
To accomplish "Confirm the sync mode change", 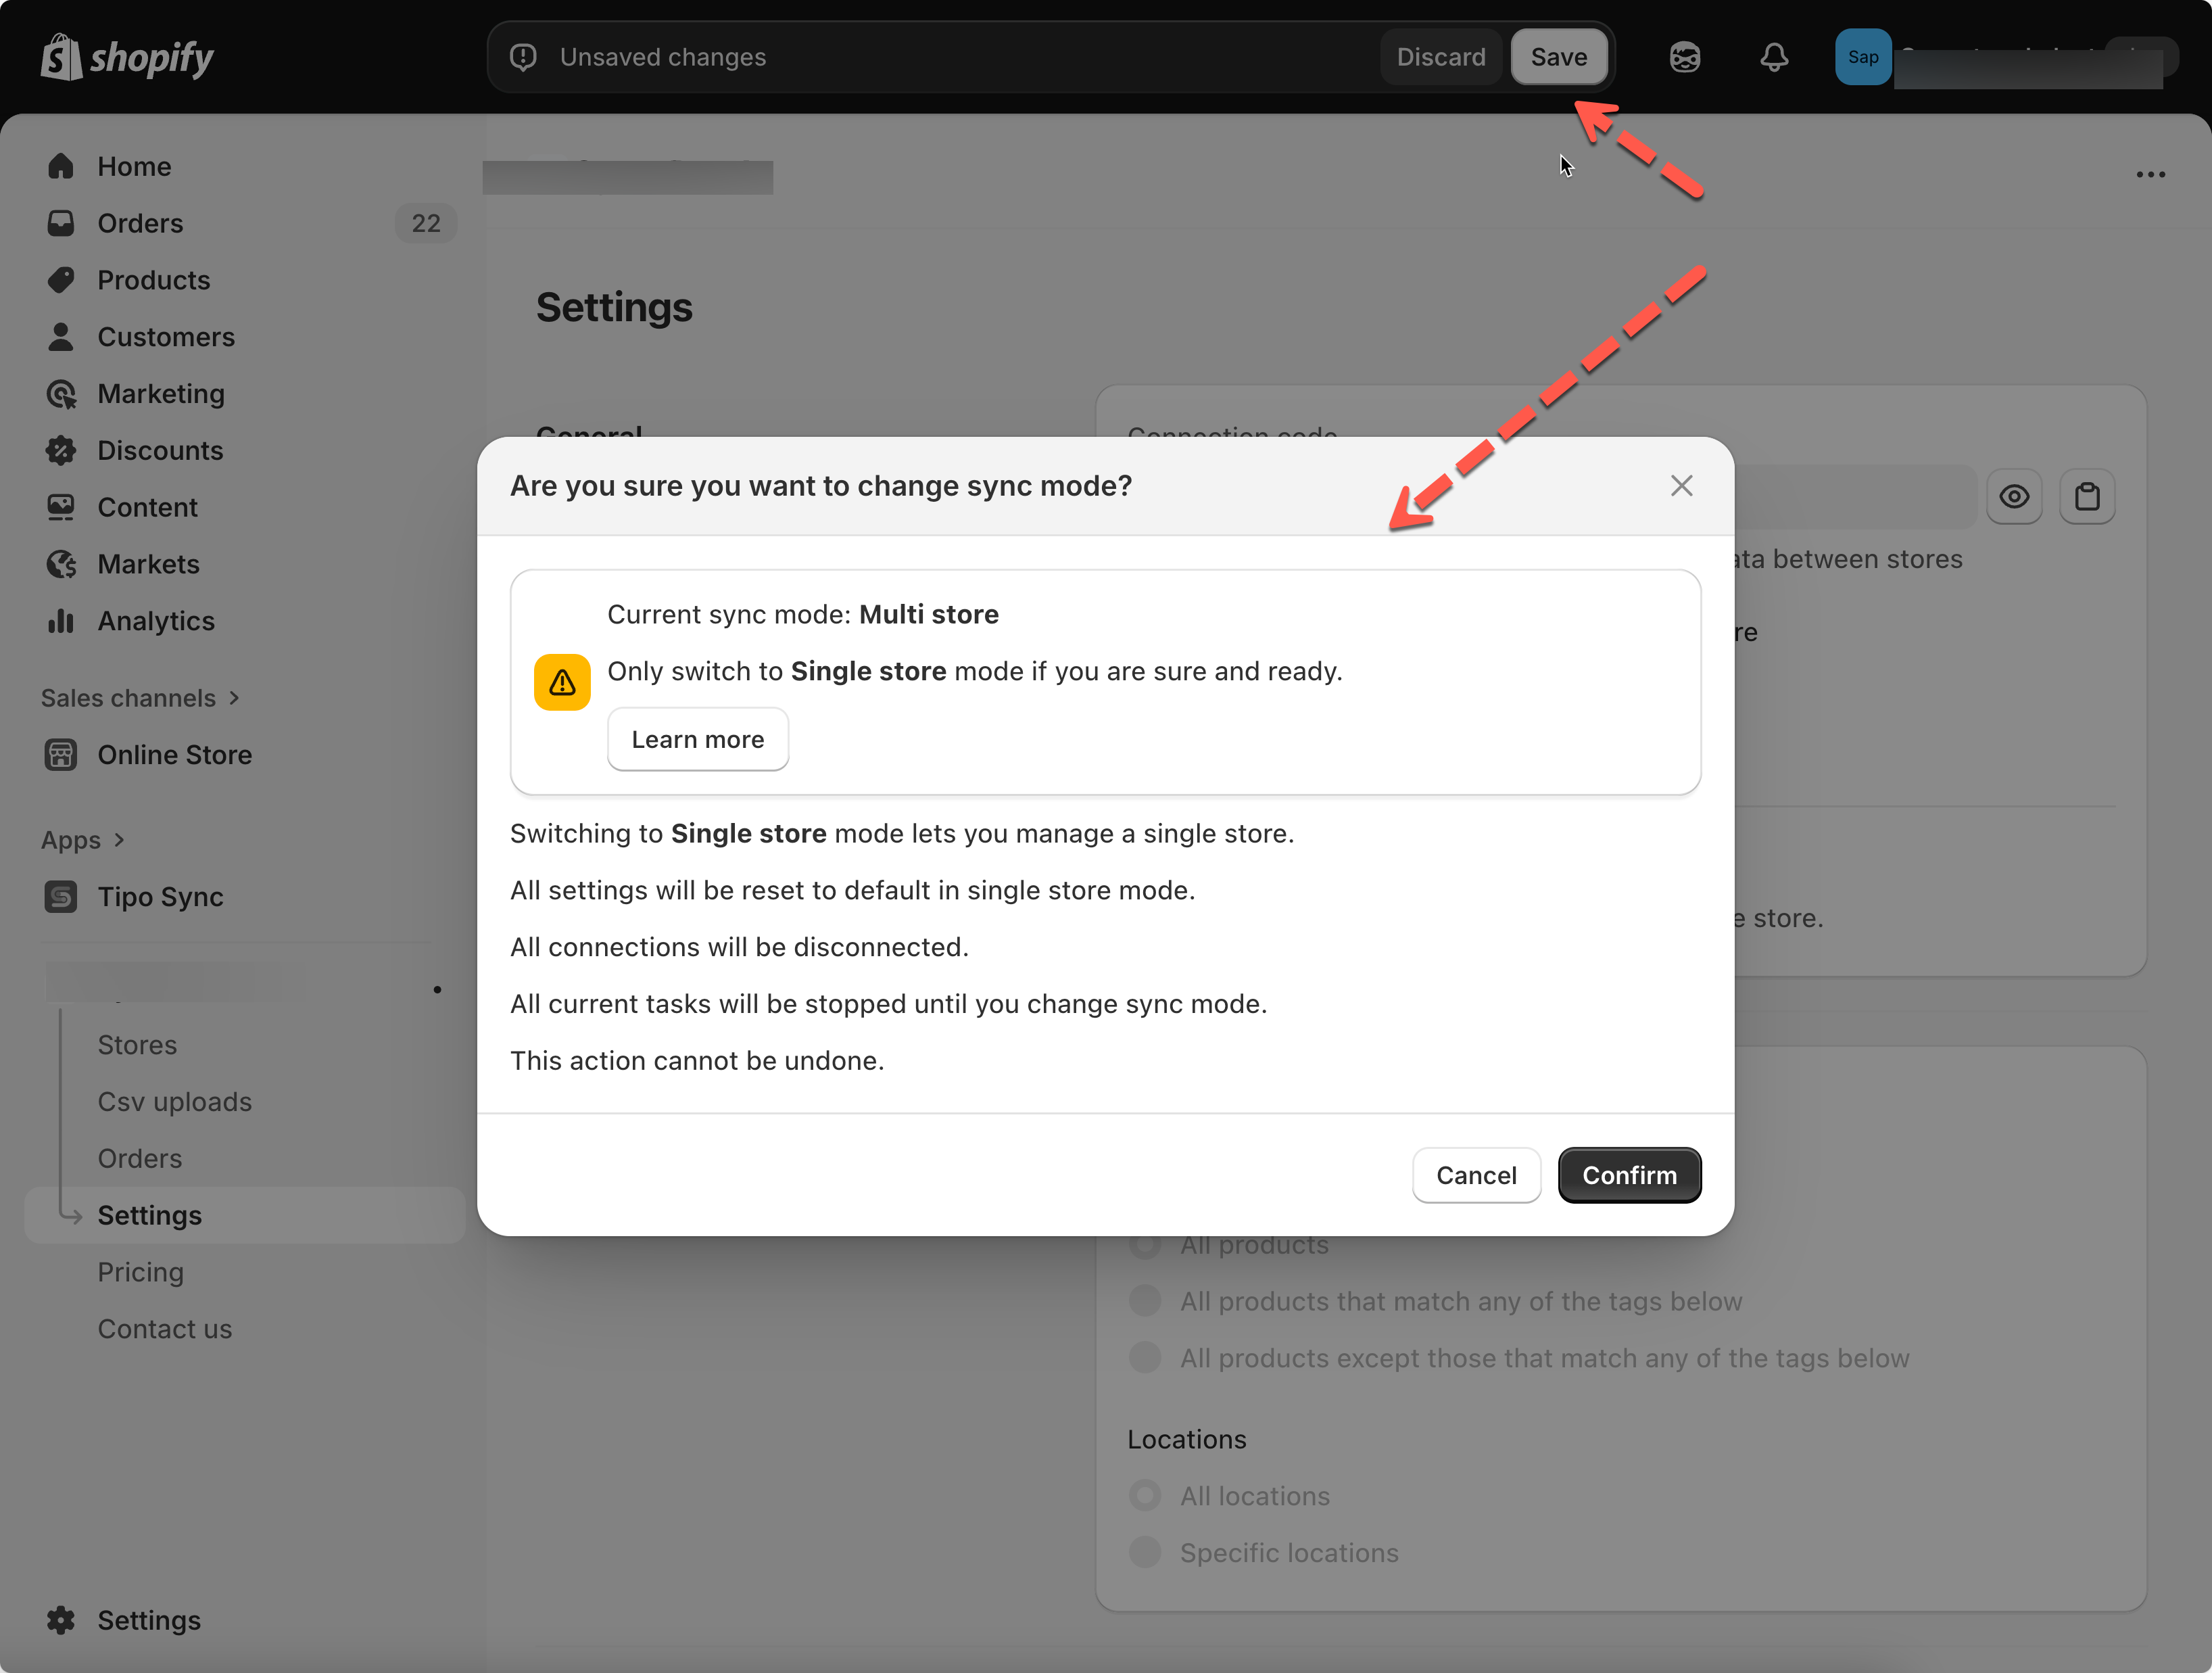I will click(x=1629, y=1175).
